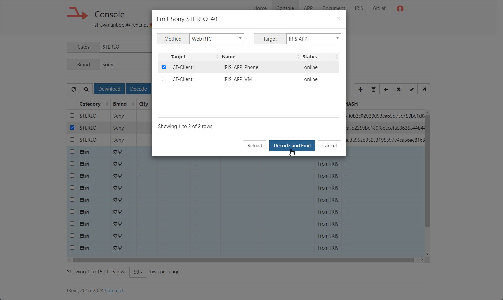Expand the Target IRIS APP dropdown

point(313,39)
